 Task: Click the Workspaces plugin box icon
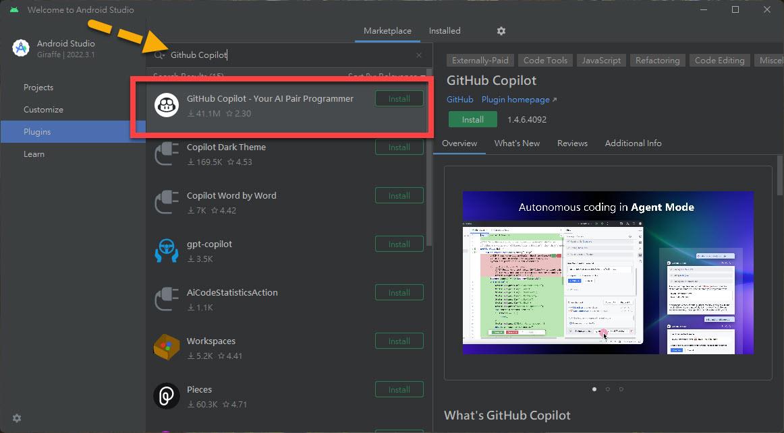point(166,347)
